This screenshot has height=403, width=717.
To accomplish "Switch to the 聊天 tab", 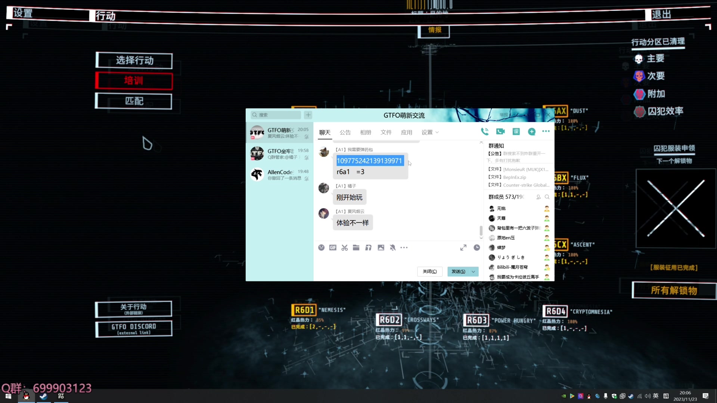I will tap(325, 132).
